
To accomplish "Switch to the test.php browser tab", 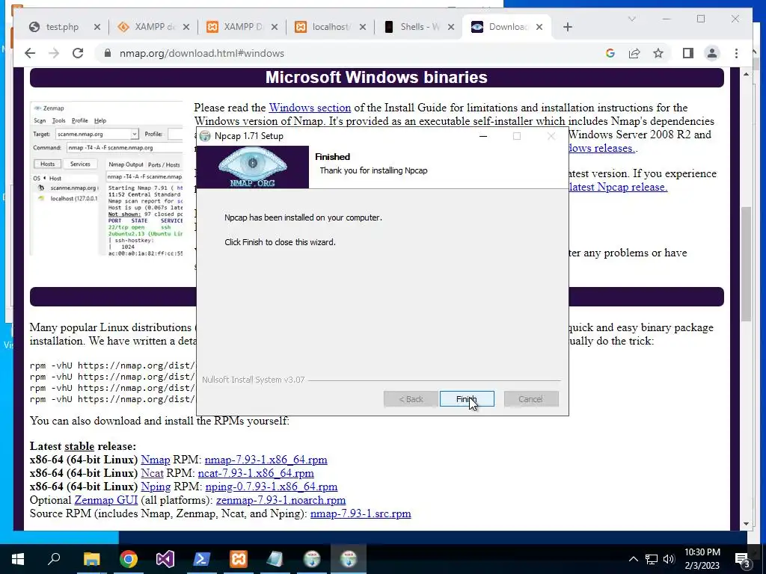I will [62, 27].
